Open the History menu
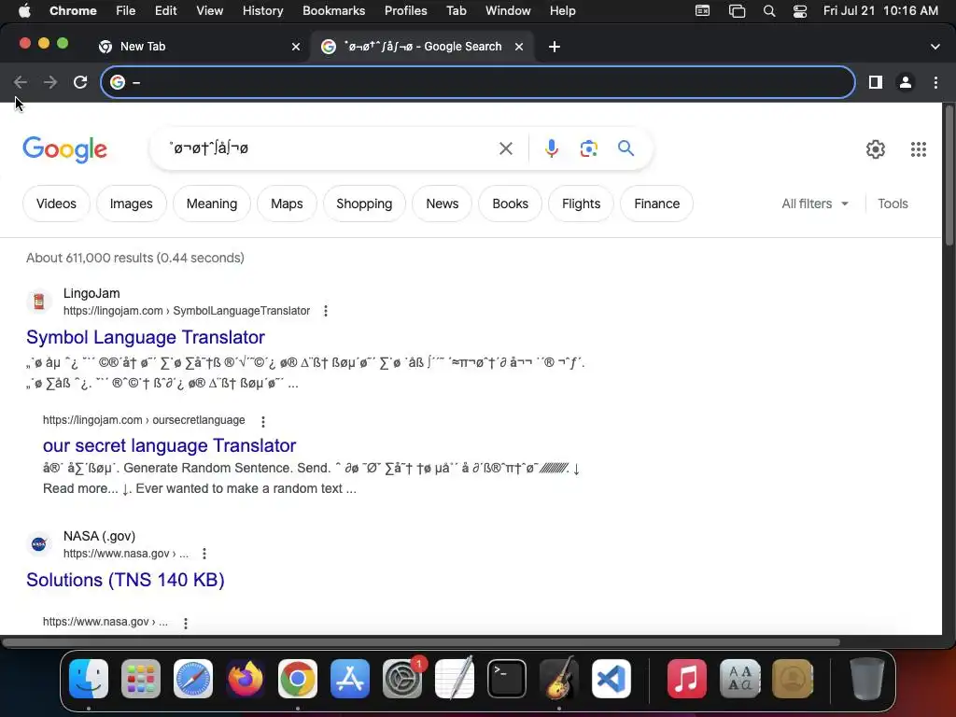The height and width of the screenshot is (717, 956). [262, 11]
